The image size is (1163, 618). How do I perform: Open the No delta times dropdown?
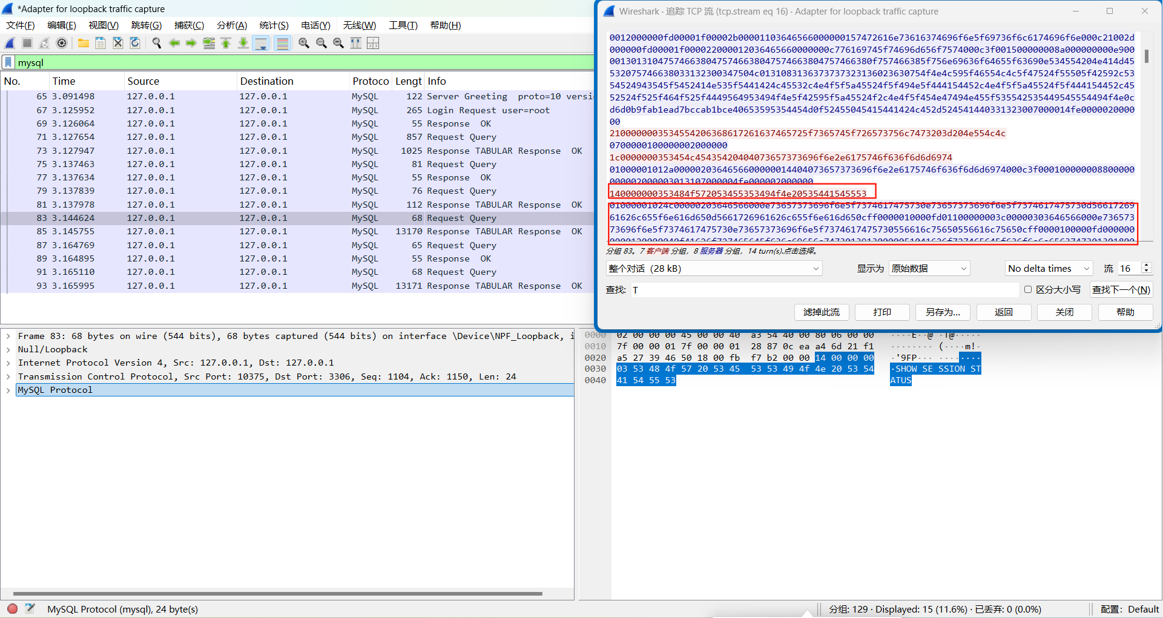[x=1049, y=268]
